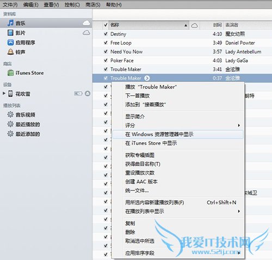
Task: Uncheck the Free Loop song checkbox
Action: 106,43
